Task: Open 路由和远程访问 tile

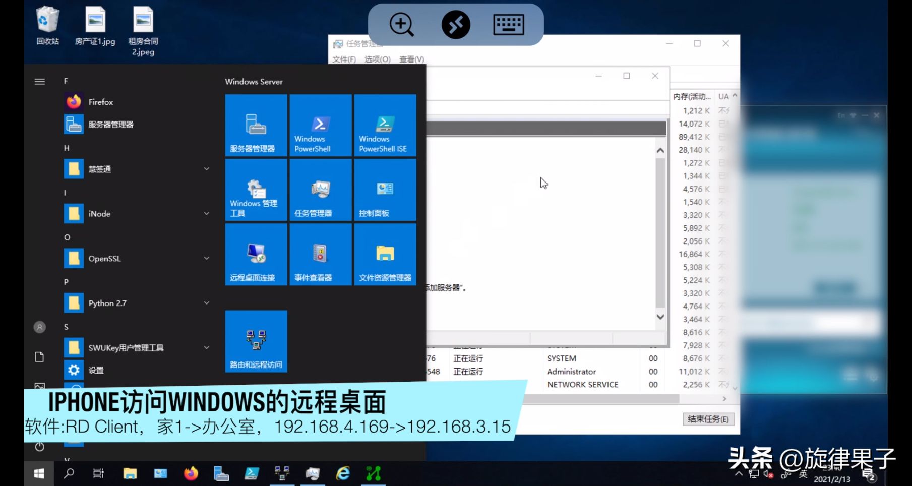Action: pos(256,341)
